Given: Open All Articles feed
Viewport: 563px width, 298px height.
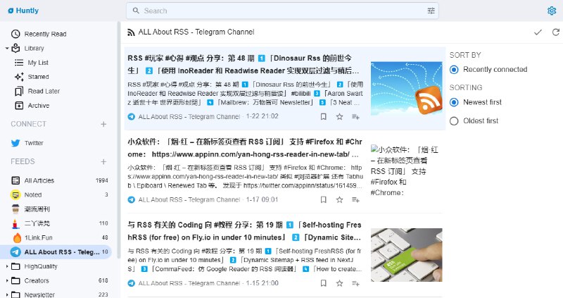Looking at the screenshot, I should (39, 180).
